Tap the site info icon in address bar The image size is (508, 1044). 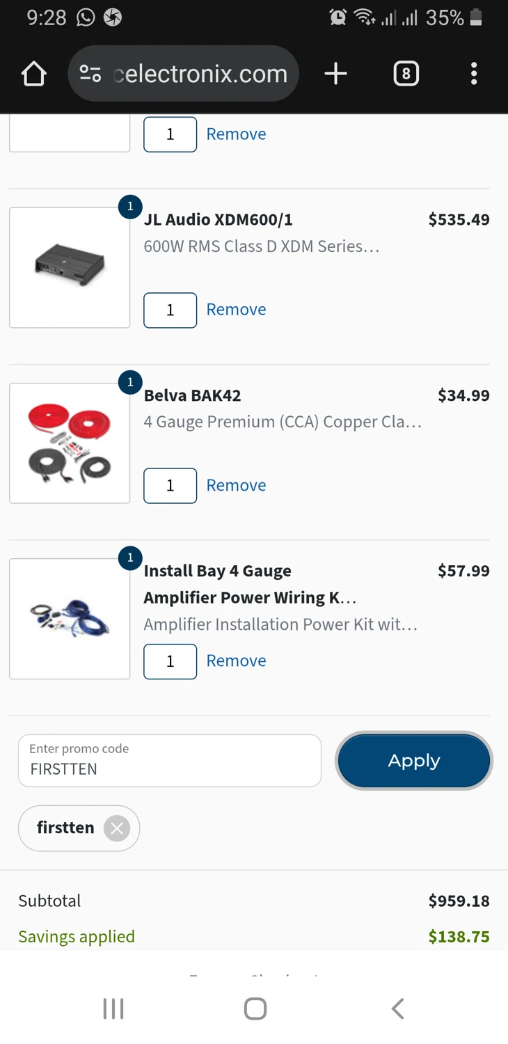point(90,74)
